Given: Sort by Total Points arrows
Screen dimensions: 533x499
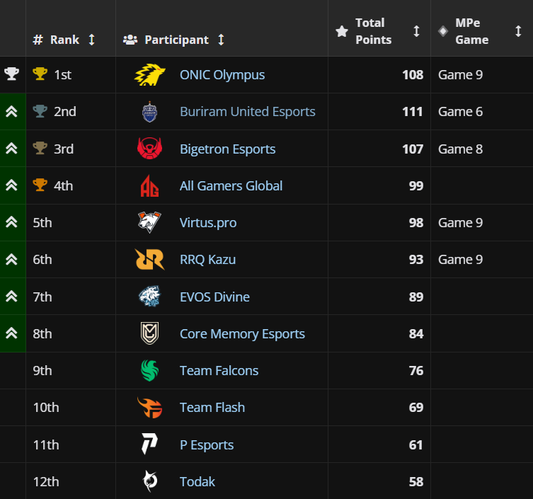Looking at the screenshot, I should tap(416, 31).
